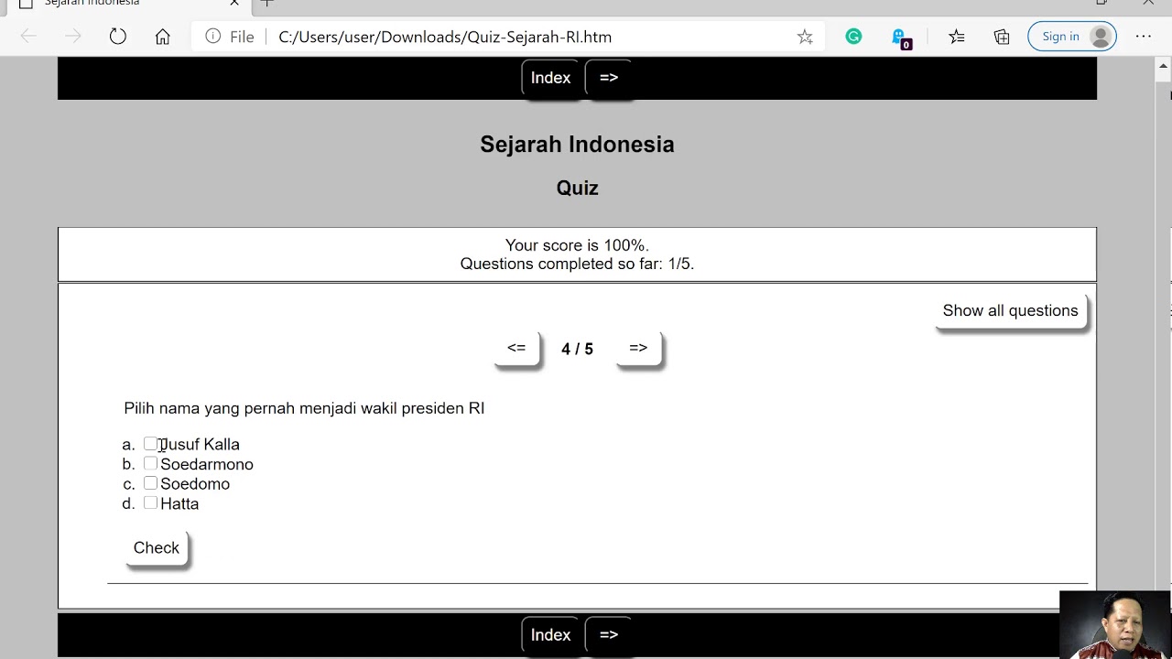The height and width of the screenshot is (659, 1172).
Task: Go to previous question with <= button
Action: (516, 348)
